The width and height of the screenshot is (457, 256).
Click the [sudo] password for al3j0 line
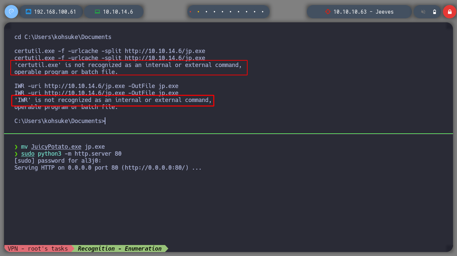click(x=58, y=161)
